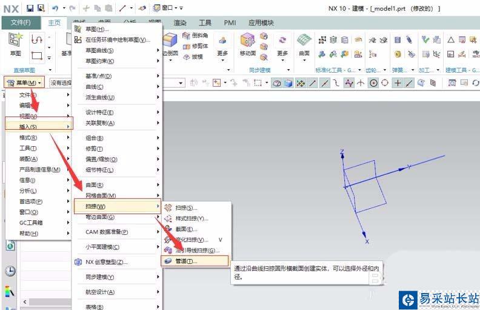Toggle the snap plus-point icon in selection bar

click(x=398, y=83)
